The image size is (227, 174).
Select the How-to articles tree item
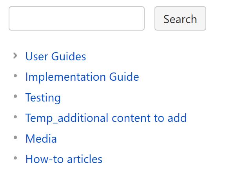pyautogui.click(x=64, y=159)
